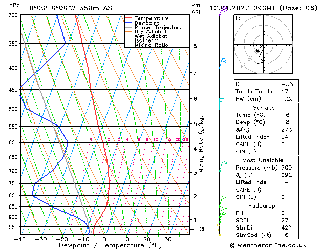Click the PW (cm) value 0.25
The width and height of the screenshot is (322, 249).
point(287,99)
